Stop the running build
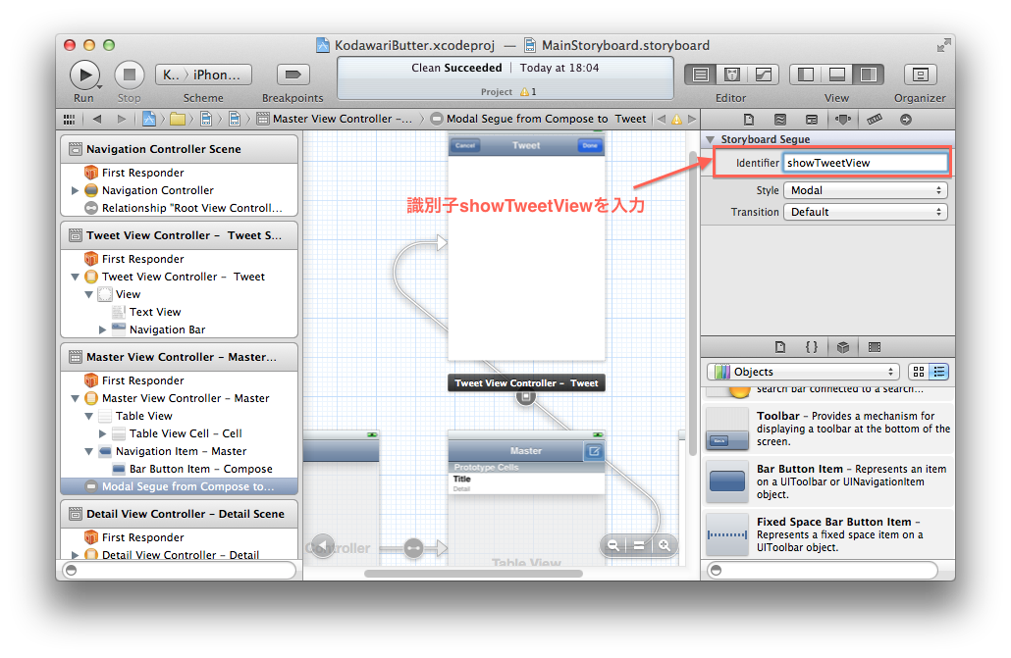1011x658 pixels. (129, 75)
